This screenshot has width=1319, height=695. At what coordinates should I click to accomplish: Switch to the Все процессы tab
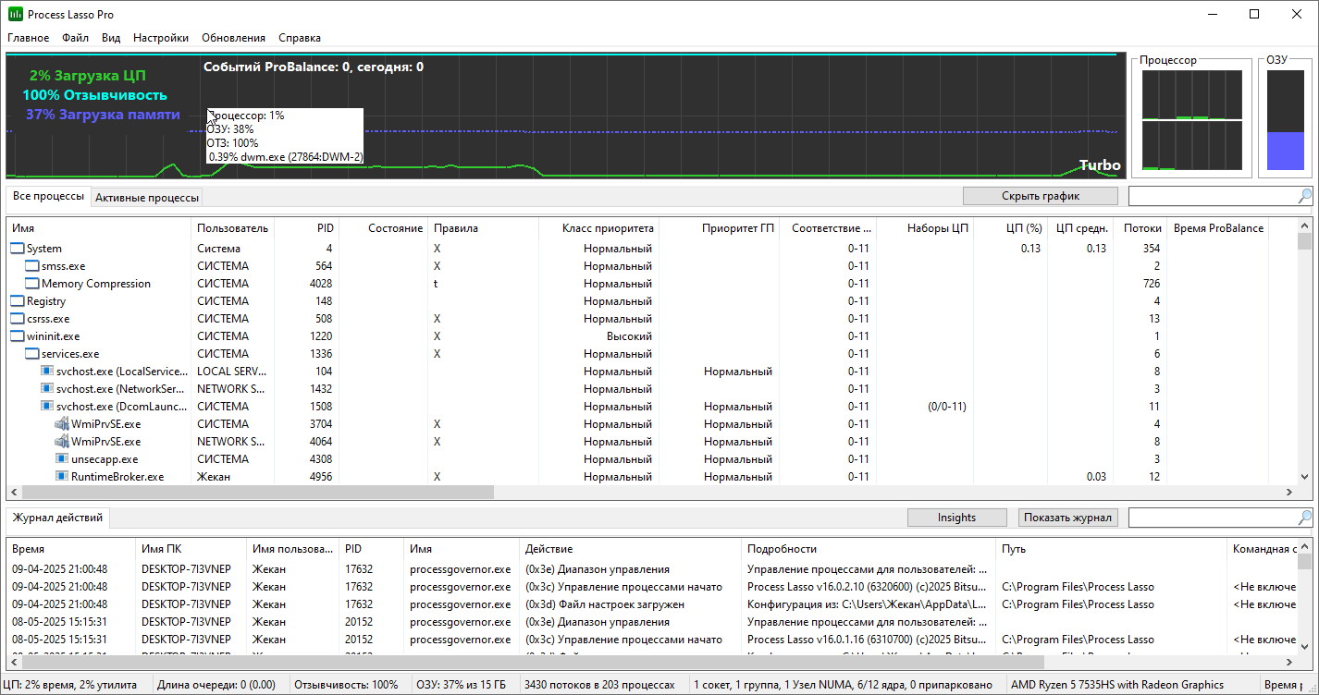tap(48, 196)
